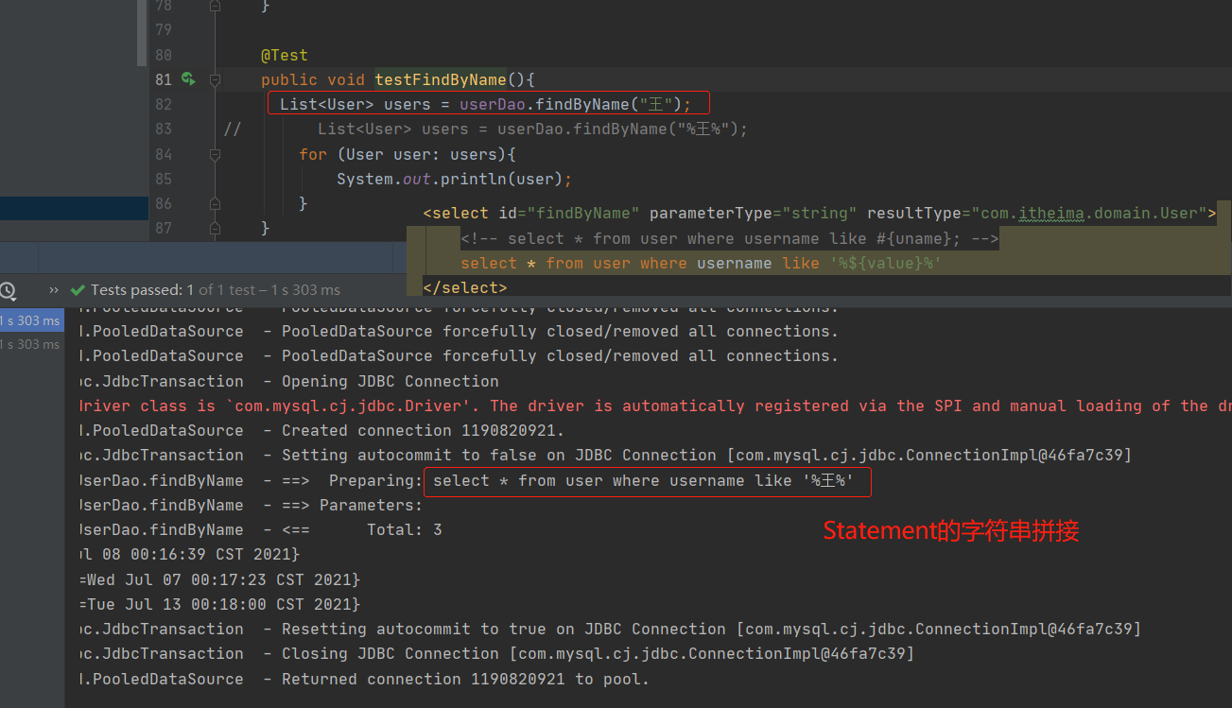The width and height of the screenshot is (1232, 708).
Task: Click the System.out.println(user) statement
Action: tap(455, 179)
